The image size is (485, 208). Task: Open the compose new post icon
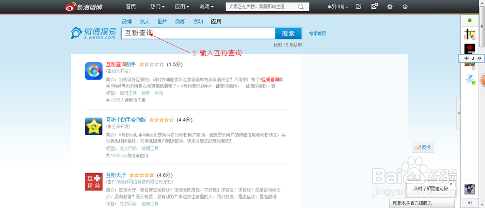pos(358,6)
